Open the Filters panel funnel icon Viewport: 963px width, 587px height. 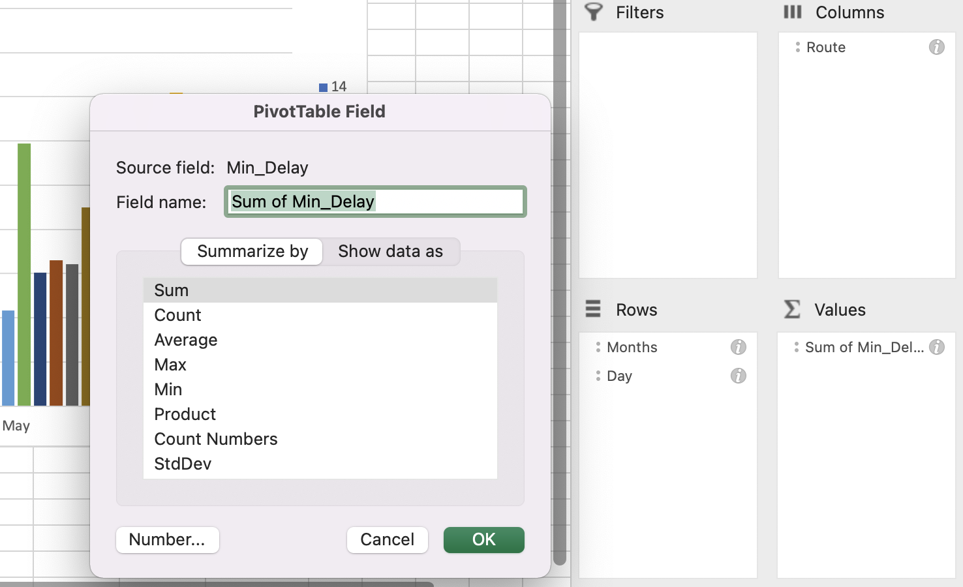(x=594, y=12)
